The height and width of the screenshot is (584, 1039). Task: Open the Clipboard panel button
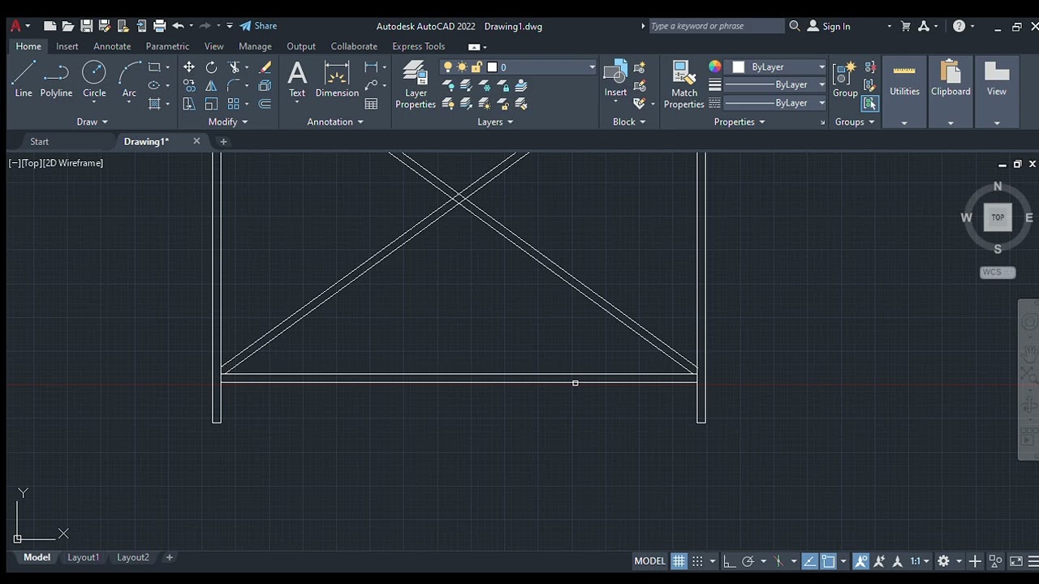951,91
